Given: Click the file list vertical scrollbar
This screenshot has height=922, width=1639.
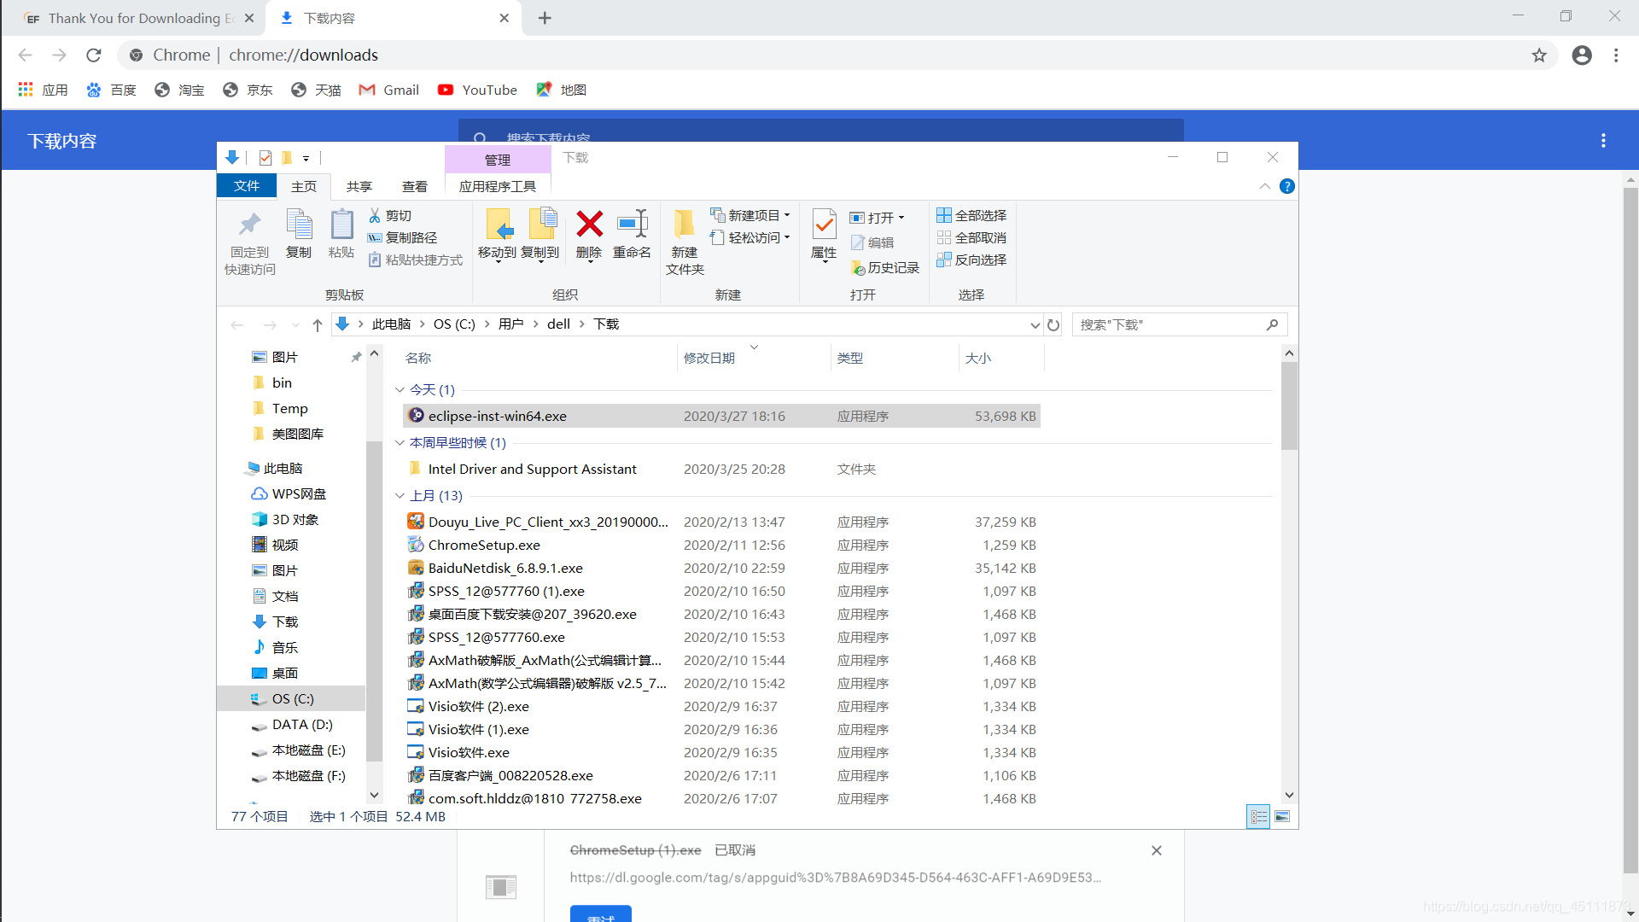Looking at the screenshot, I should [1289, 406].
